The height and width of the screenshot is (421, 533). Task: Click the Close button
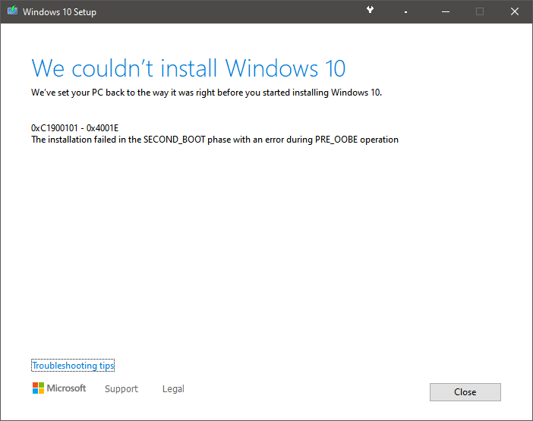[465, 392]
